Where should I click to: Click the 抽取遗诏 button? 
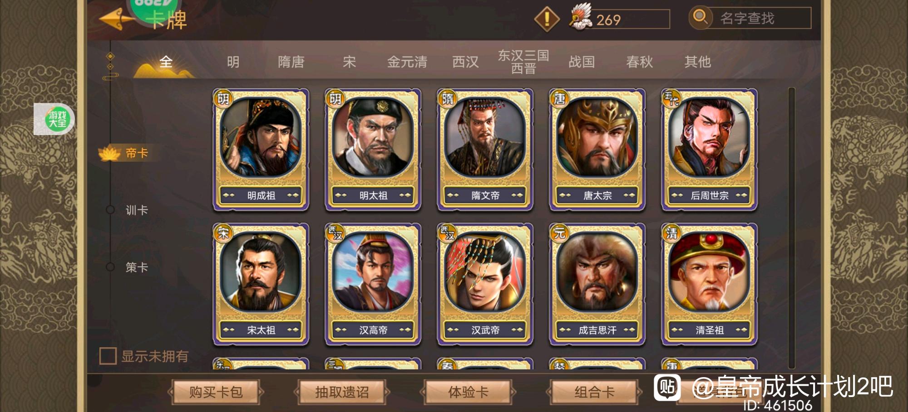(x=342, y=392)
